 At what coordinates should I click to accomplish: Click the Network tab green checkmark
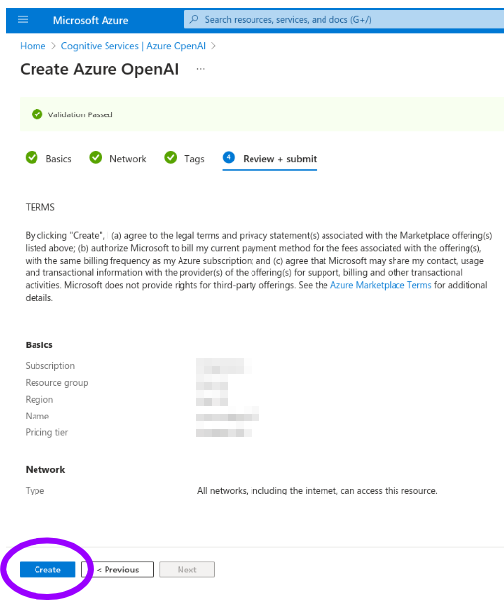95,158
